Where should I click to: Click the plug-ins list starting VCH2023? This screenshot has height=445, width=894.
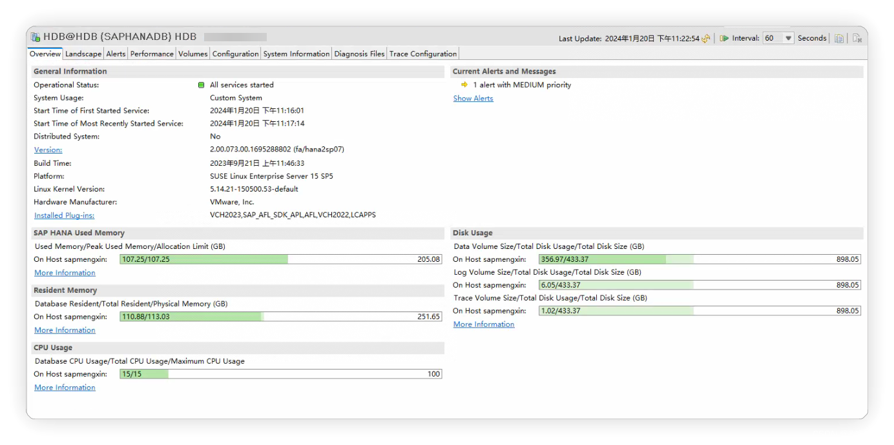[x=293, y=215]
